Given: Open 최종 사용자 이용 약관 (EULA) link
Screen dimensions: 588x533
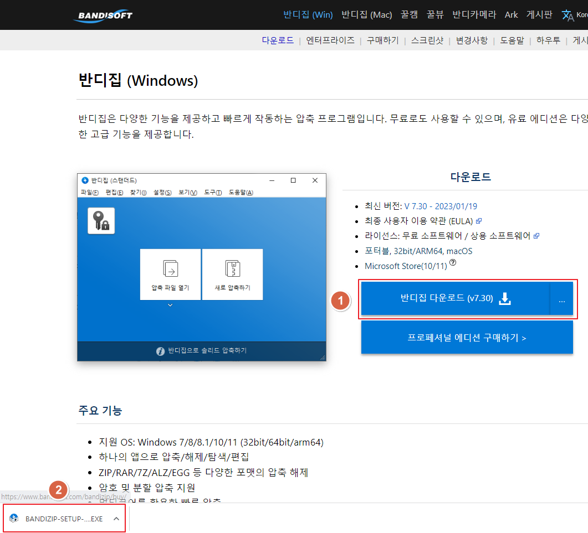Looking at the screenshot, I should coord(419,221).
